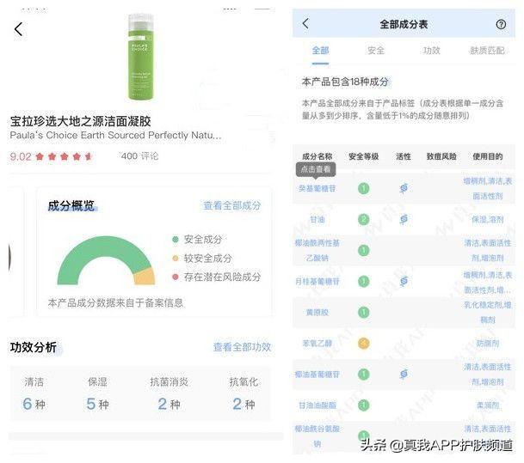Tap the Paula's Choice product bottle image
The height and width of the screenshot is (463, 524).
click(140, 57)
